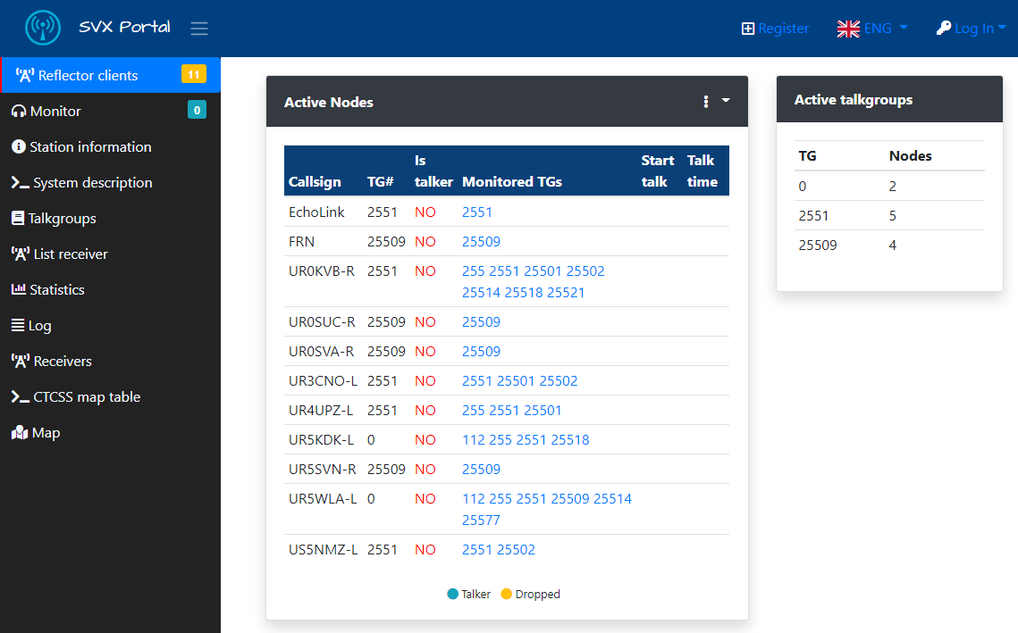Click the Monitor headphones icon
Viewport: 1018px width, 633px height.
click(x=19, y=112)
